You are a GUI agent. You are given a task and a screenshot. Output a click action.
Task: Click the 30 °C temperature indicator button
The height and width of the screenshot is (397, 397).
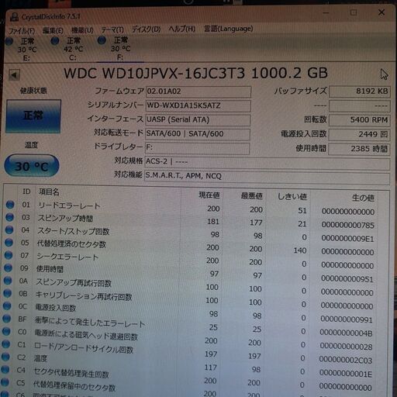(x=32, y=166)
